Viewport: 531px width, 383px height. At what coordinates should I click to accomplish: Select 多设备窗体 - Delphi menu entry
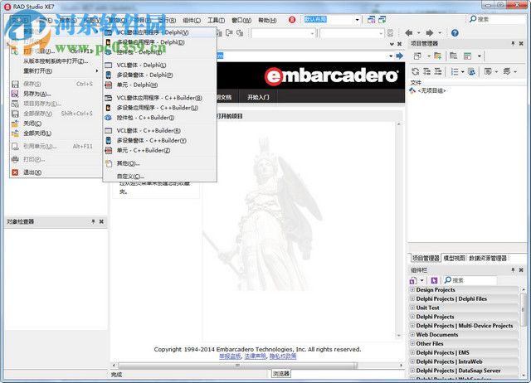click(x=159, y=75)
